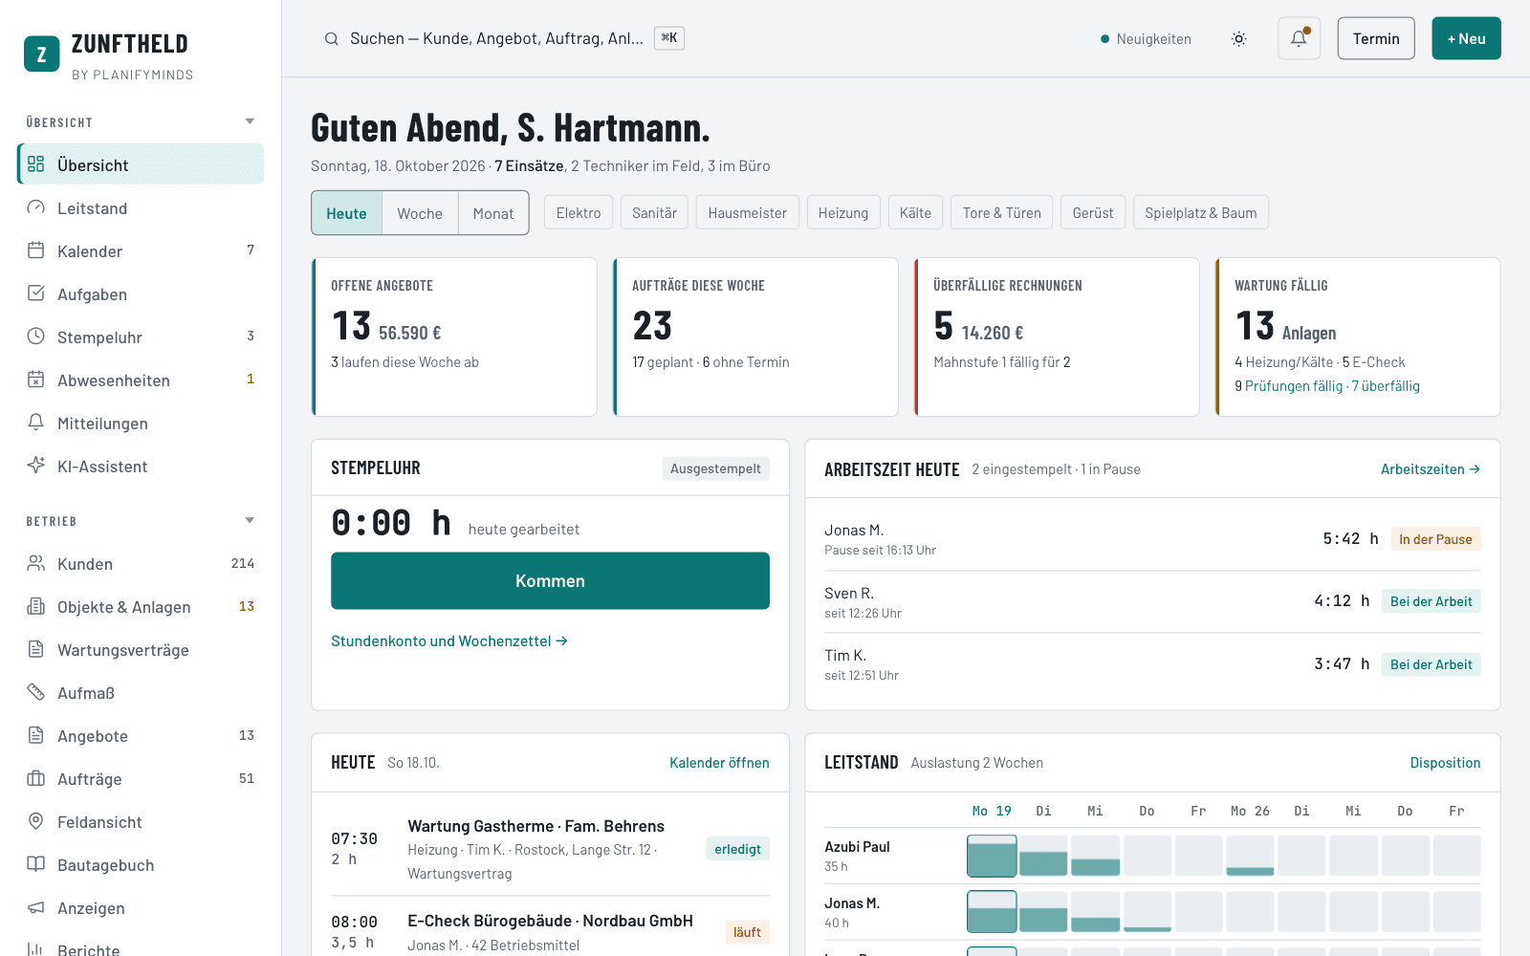The image size is (1530, 956).
Task: Open the Disposition link
Action: tap(1445, 763)
